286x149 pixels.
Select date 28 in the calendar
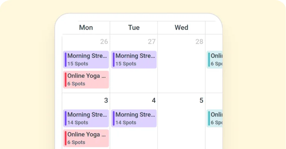coord(199,42)
